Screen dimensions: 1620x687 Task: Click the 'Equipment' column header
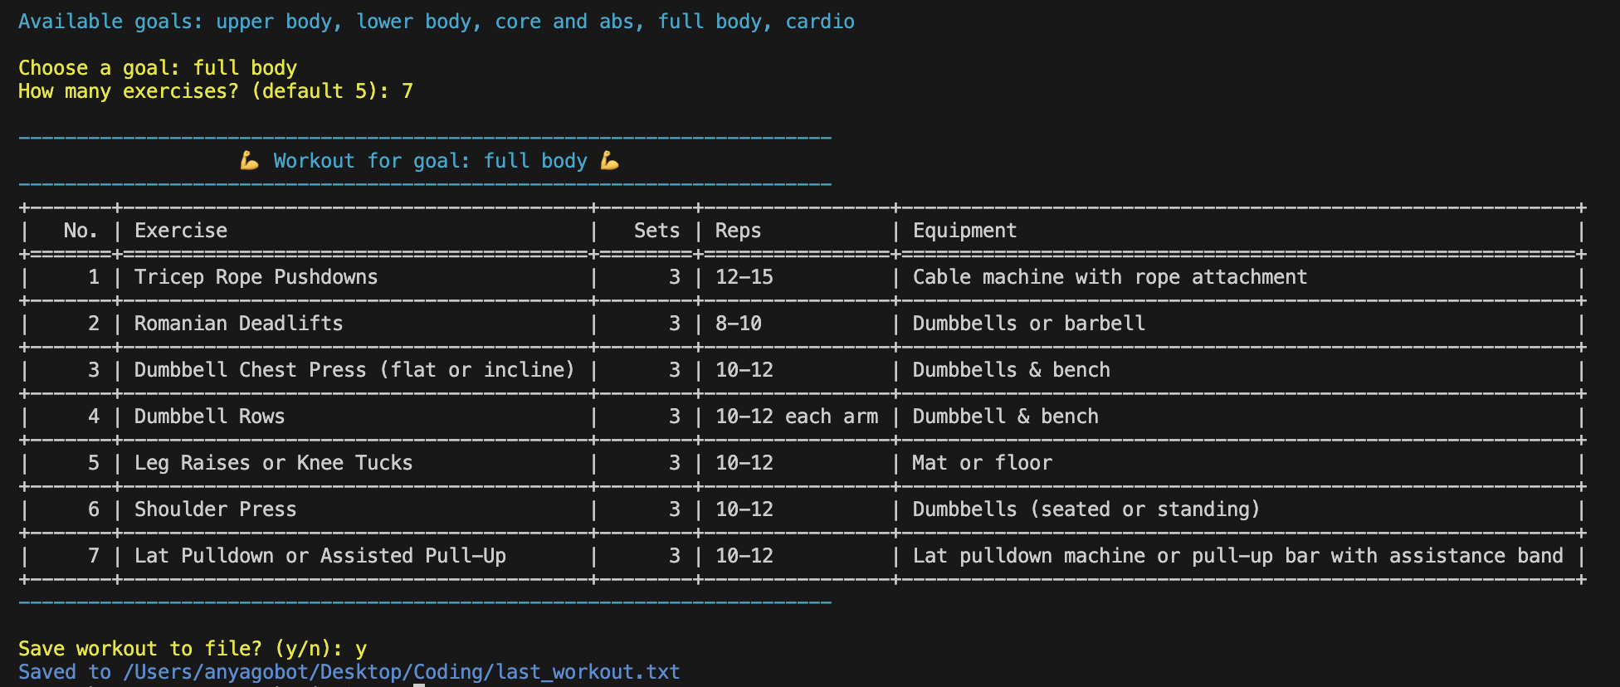(964, 231)
